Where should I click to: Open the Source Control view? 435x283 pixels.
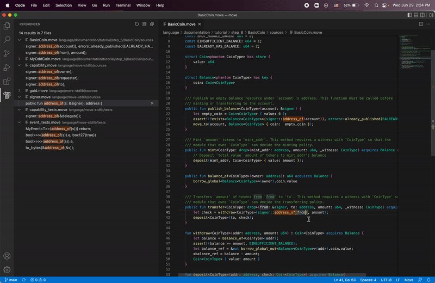[7, 53]
